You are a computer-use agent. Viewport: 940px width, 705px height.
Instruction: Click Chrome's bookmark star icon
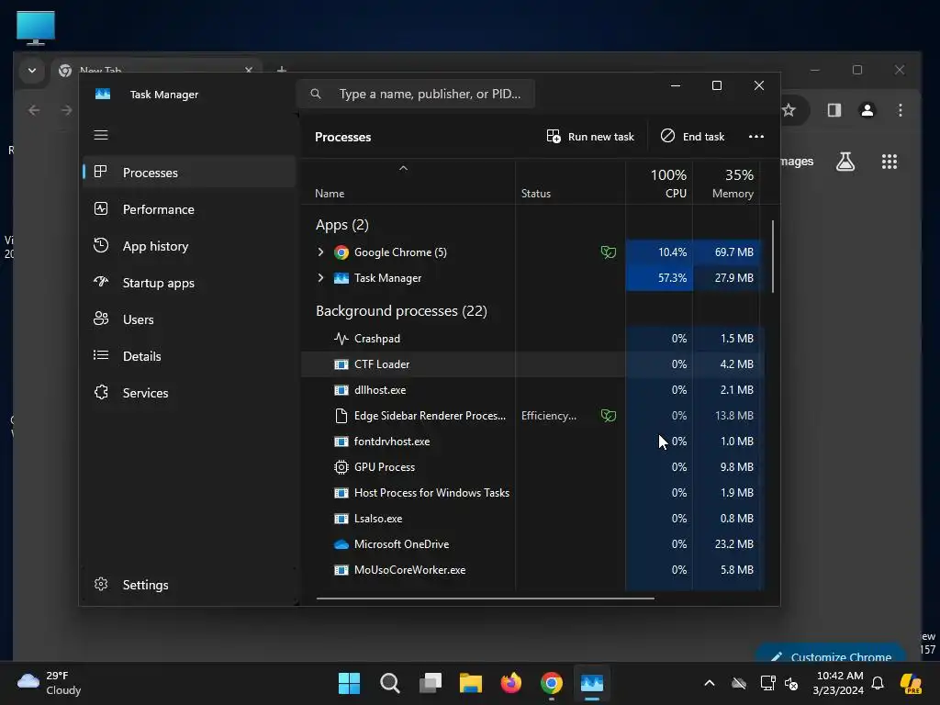coord(789,110)
